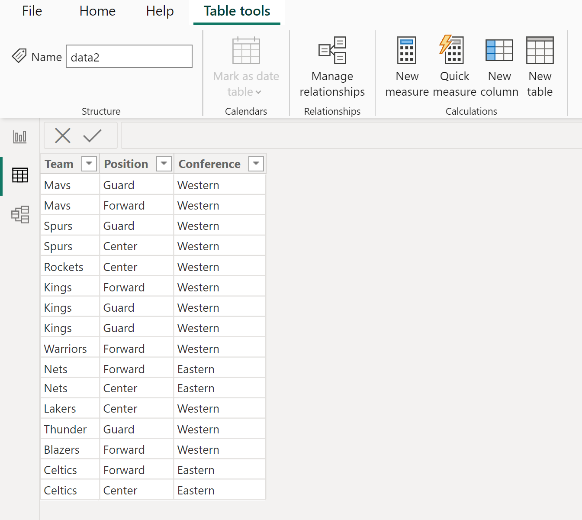Open the Position column filter dropdown

point(164,164)
